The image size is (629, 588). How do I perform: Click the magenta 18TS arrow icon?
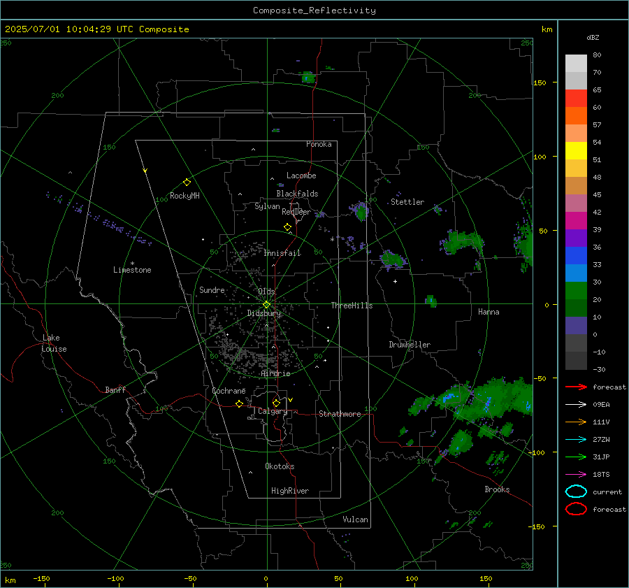click(x=576, y=475)
